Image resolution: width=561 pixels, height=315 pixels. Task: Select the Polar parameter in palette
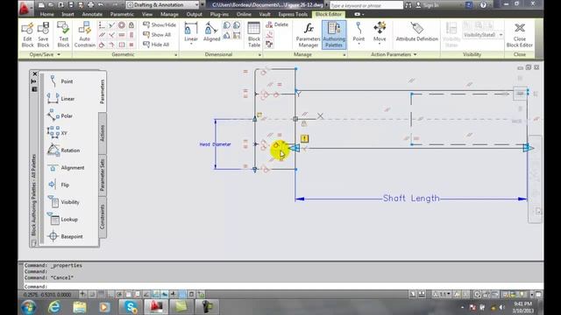point(60,115)
